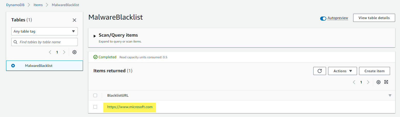Click the MalwareBlacklist page title

(115, 17)
